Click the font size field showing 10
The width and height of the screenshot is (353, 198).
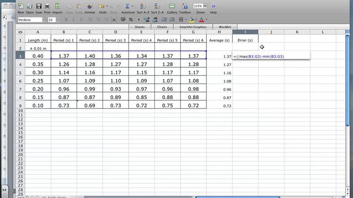[52, 20]
